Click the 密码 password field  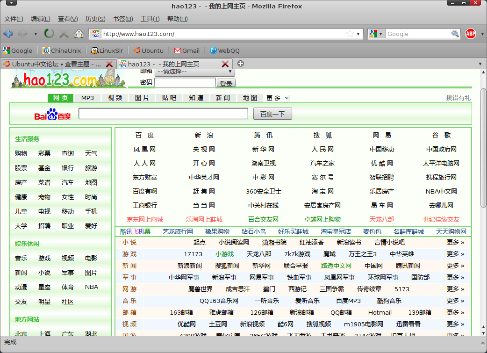185,83
